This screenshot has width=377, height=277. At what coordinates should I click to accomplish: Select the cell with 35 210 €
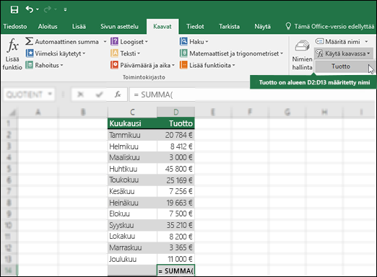[175, 225]
